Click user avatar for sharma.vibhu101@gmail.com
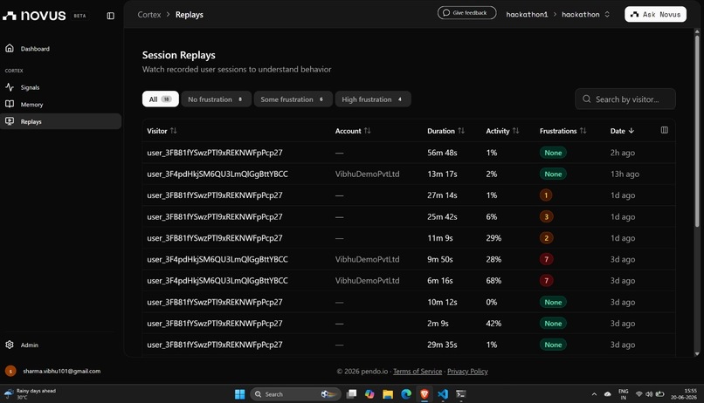The image size is (704, 403). click(10, 371)
